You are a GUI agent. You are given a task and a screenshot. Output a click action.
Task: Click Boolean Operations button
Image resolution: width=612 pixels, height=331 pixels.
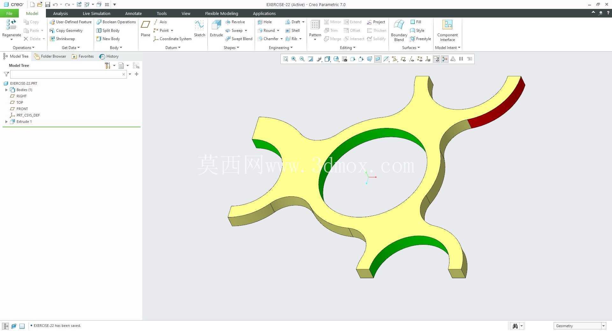coord(116,22)
